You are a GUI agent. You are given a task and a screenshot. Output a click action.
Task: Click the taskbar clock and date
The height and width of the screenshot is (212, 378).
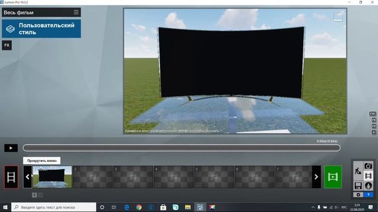pos(357,207)
